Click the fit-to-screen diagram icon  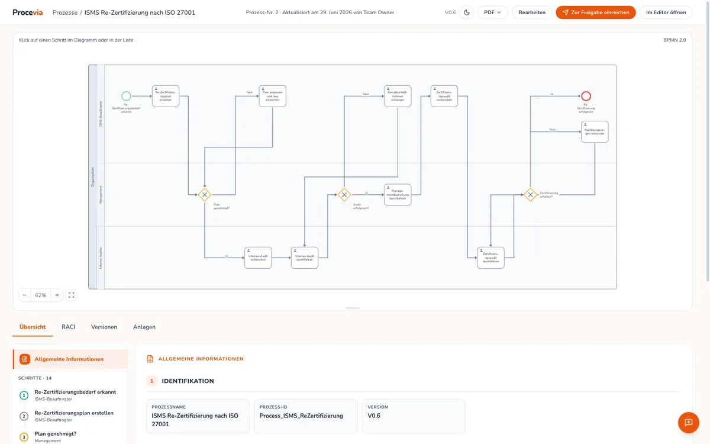71,295
